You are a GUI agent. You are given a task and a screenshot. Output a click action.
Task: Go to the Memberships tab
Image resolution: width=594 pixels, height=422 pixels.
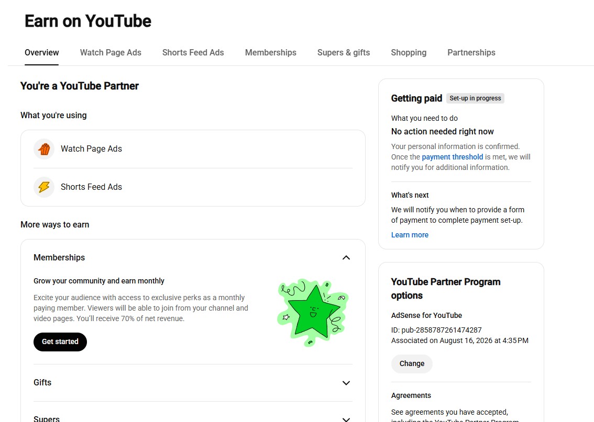(x=270, y=53)
